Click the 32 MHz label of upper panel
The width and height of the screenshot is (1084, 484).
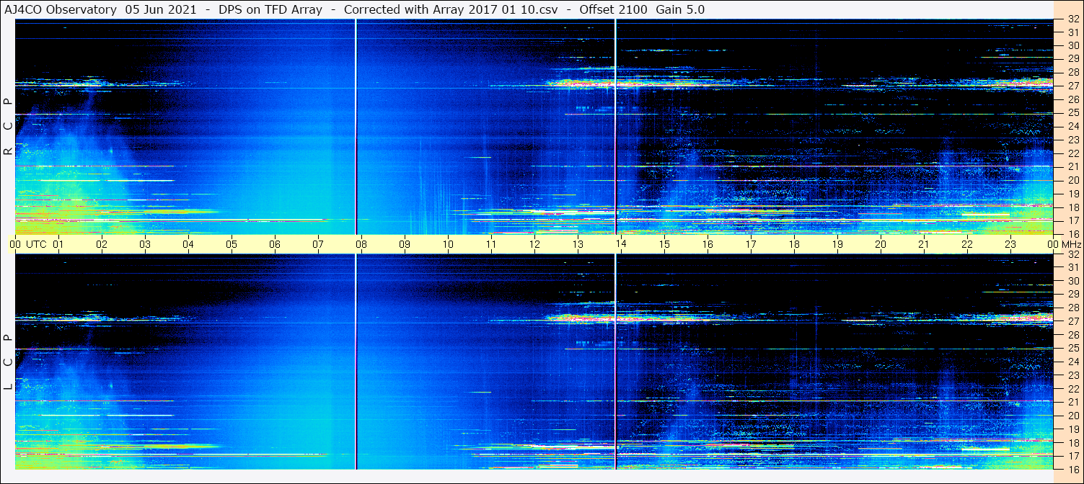click(x=1072, y=19)
